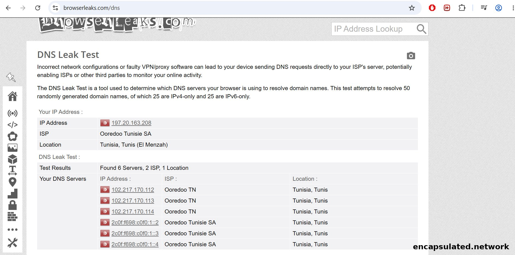
Task: Open the code brackets sidebar icon
Action: click(x=13, y=125)
